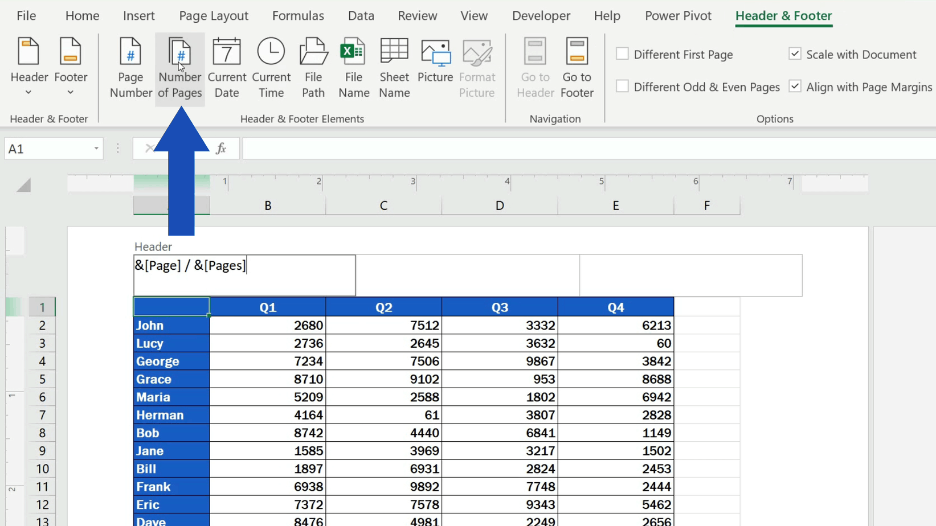Viewport: 936px width, 526px height.
Task: Uncheck Align with Page Margins
Action: (860, 87)
